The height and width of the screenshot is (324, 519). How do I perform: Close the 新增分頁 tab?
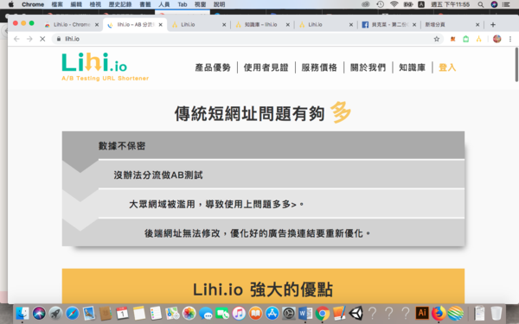(x=477, y=24)
